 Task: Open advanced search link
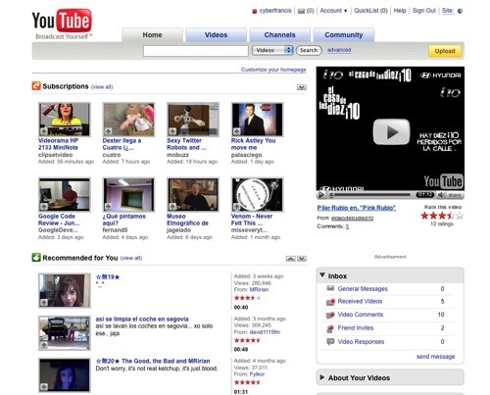(x=339, y=50)
